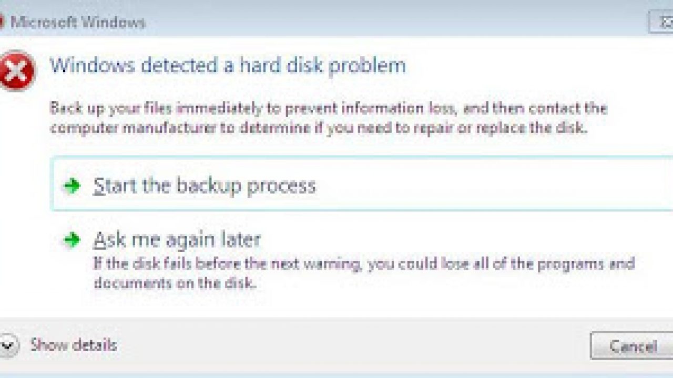Click the red error X icon
Viewport: 673px width, 378px height.
click(16, 71)
